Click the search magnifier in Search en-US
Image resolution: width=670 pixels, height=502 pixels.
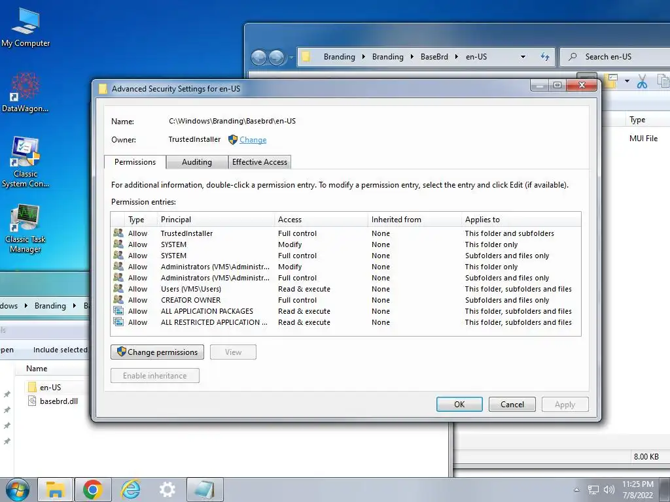coord(573,56)
